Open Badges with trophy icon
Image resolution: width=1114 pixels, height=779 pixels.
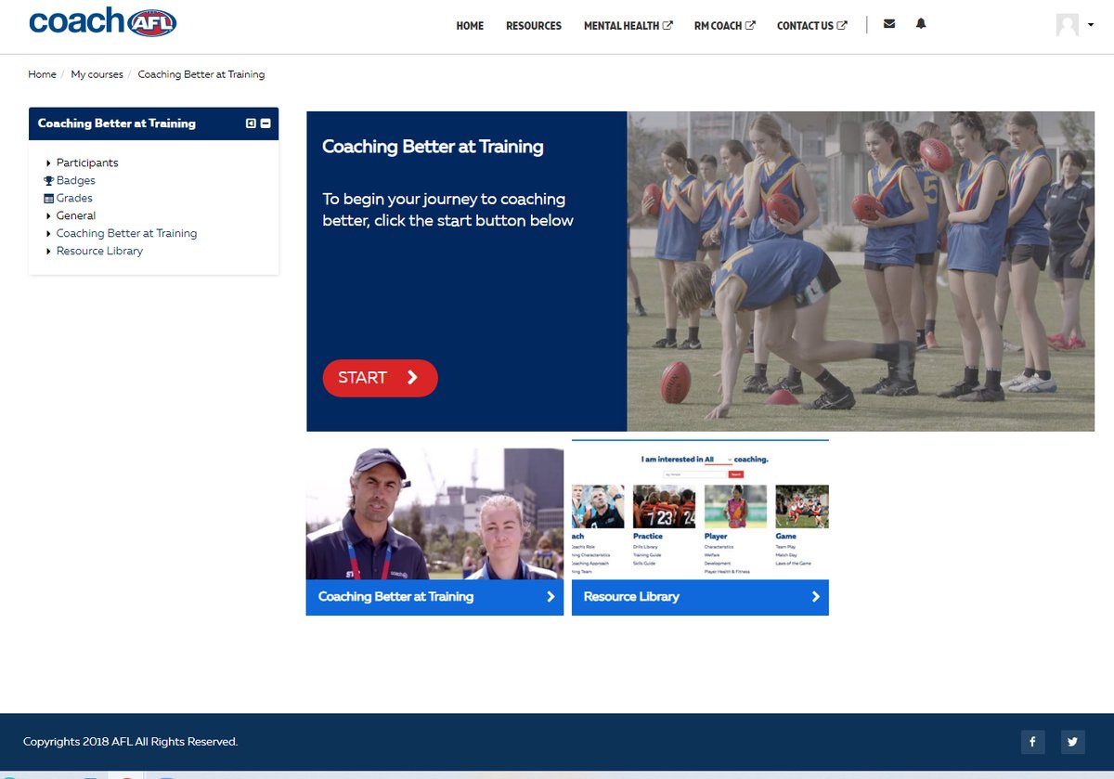pos(75,180)
